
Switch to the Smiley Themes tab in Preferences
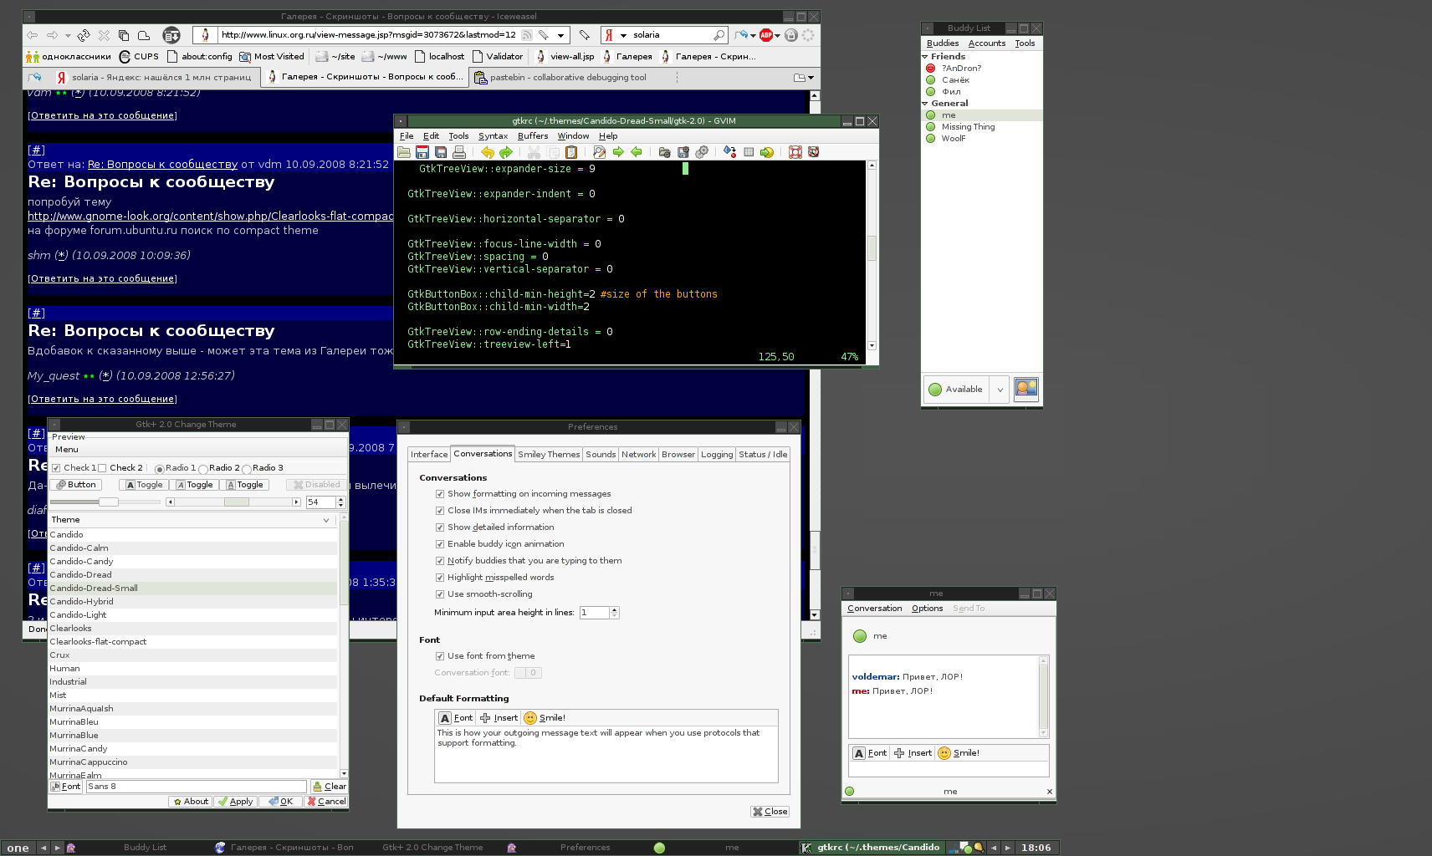pyautogui.click(x=549, y=455)
